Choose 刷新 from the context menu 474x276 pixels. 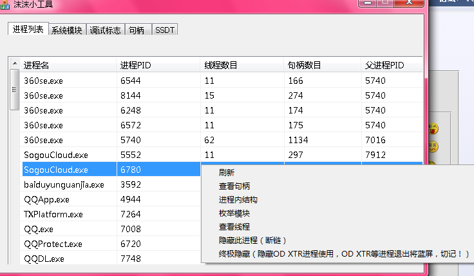pyautogui.click(x=227, y=173)
